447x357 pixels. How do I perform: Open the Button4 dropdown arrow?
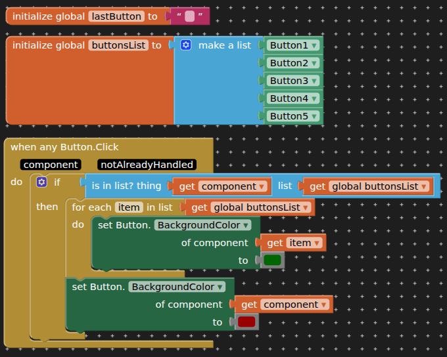pyautogui.click(x=315, y=98)
